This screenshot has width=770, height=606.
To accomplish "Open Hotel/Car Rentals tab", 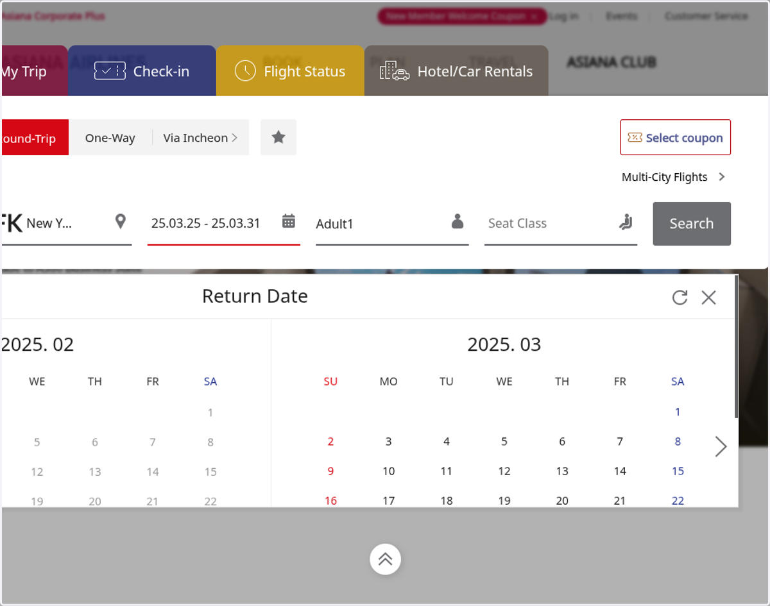I will point(456,71).
